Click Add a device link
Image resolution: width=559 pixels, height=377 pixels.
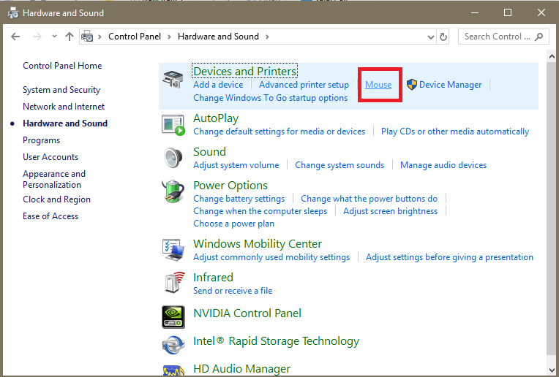coord(218,85)
